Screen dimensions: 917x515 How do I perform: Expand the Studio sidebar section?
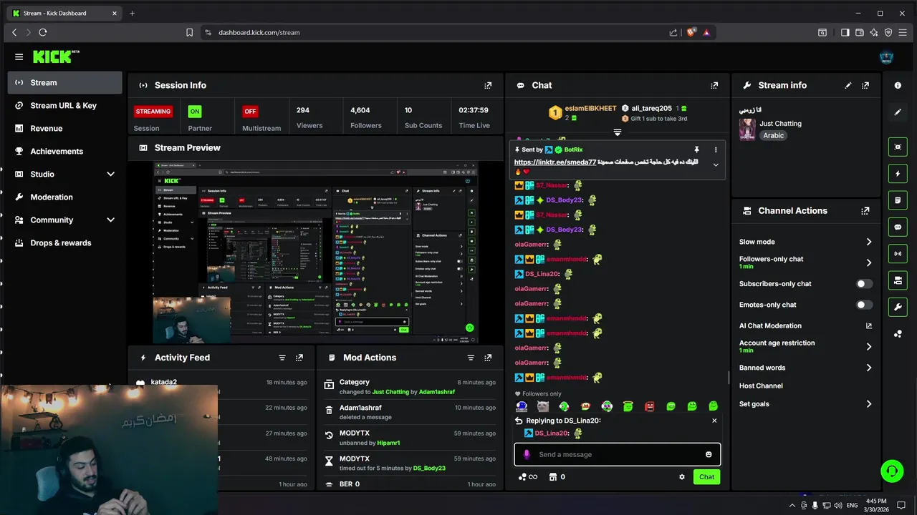[110, 174]
